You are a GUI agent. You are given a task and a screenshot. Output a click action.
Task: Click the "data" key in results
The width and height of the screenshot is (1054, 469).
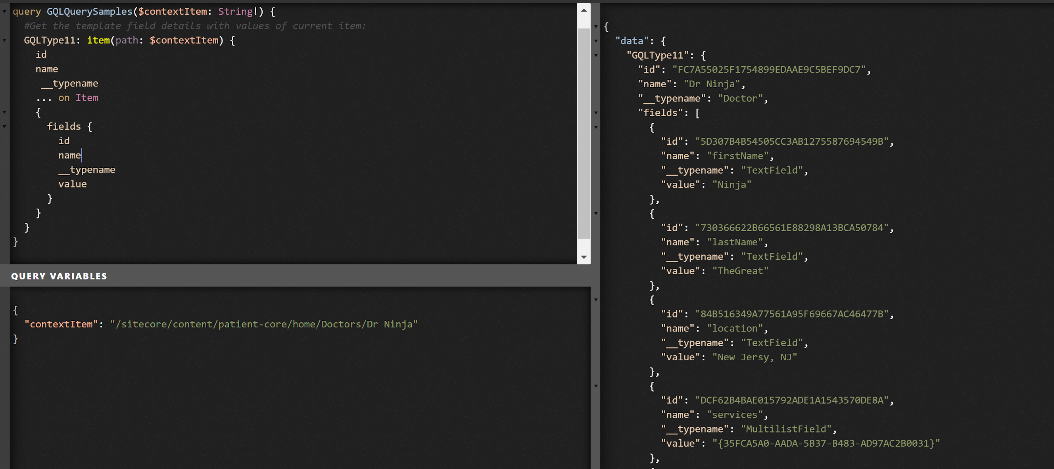pyautogui.click(x=632, y=41)
